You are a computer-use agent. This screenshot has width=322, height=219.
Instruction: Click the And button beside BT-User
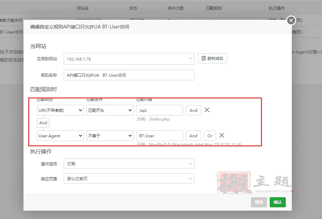[194, 136]
